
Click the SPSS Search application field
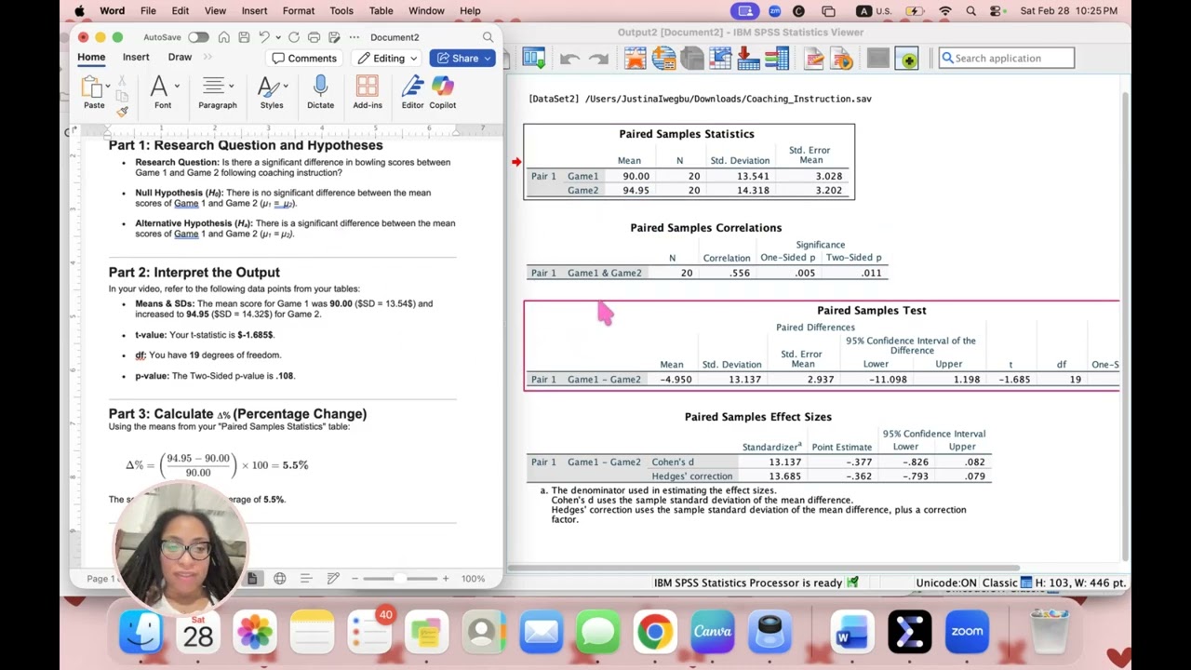(1007, 59)
